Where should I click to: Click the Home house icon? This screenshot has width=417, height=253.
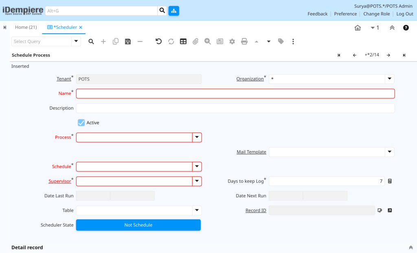(x=358, y=28)
